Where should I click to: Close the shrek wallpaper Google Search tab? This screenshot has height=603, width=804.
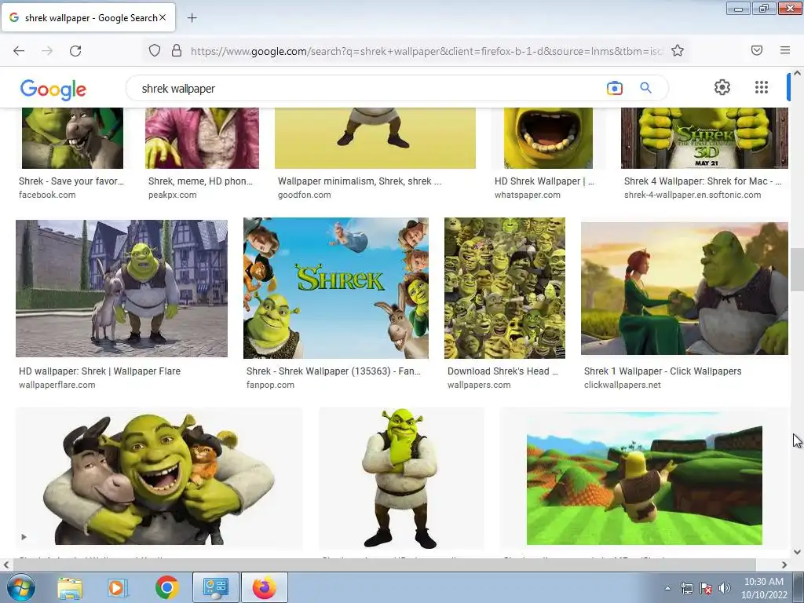point(163,17)
